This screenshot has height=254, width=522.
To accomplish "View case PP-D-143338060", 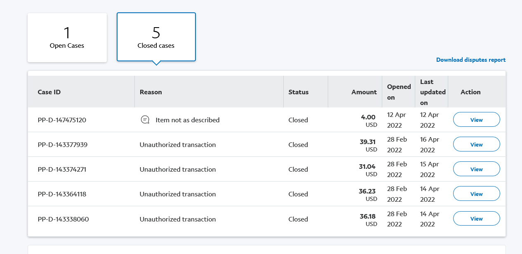I will [x=477, y=219].
